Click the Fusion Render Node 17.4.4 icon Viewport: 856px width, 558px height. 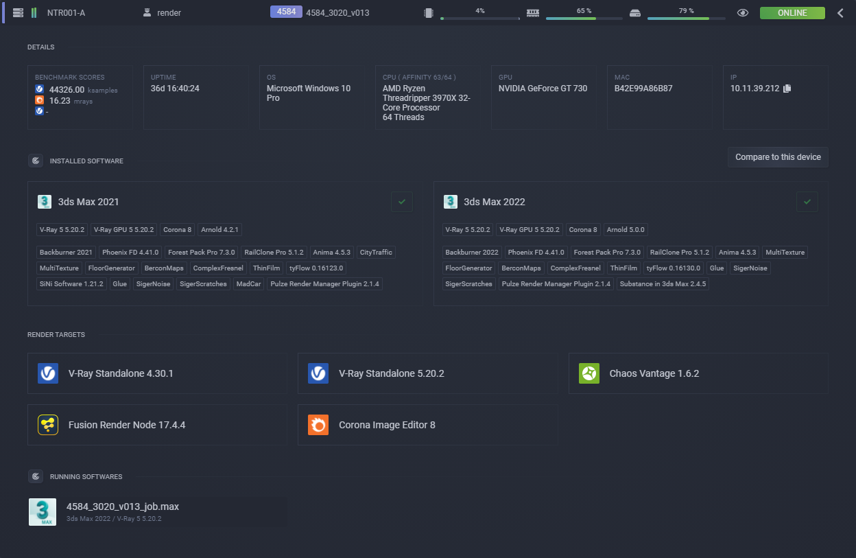point(48,425)
